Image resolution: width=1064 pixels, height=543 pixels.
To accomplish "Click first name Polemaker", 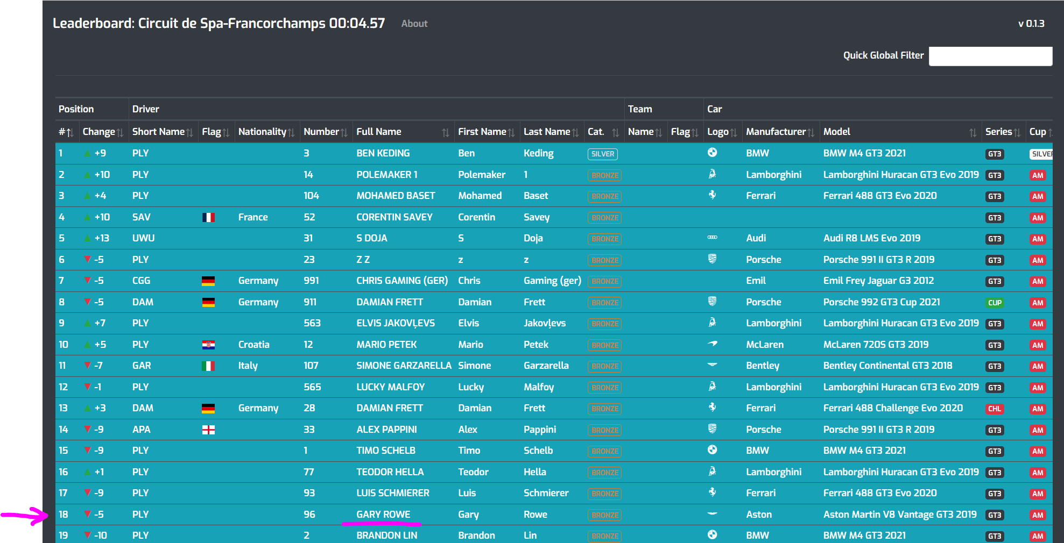I will (482, 175).
